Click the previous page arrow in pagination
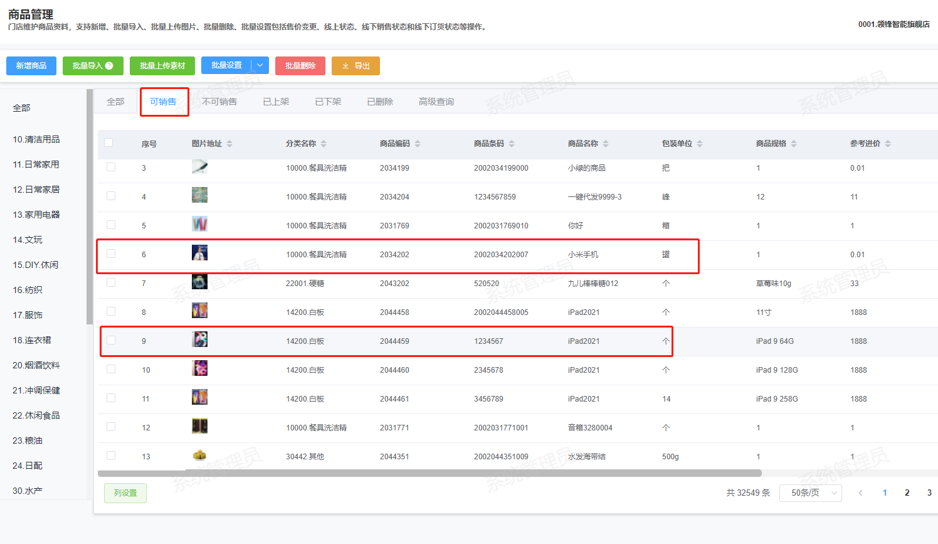The height and width of the screenshot is (544, 938). (x=860, y=493)
